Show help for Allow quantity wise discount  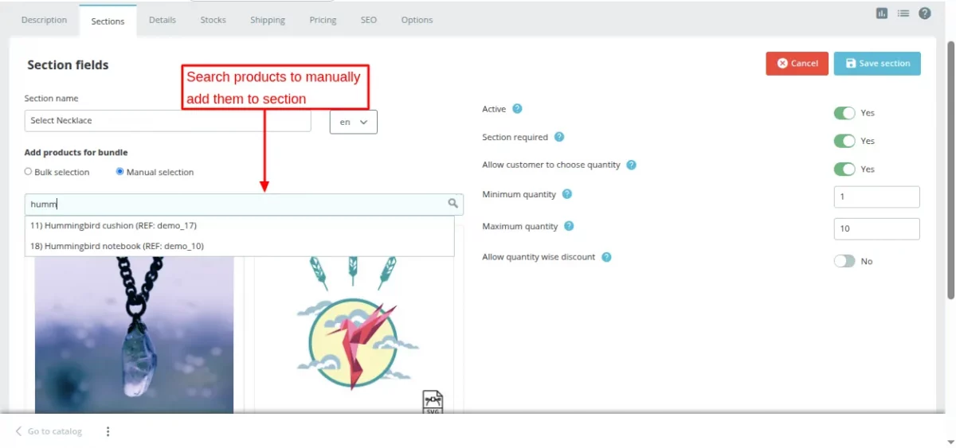click(x=606, y=257)
